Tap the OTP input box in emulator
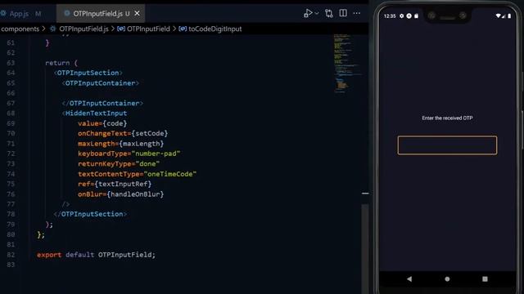Viewport: 524px width, 294px height. coord(447,145)
